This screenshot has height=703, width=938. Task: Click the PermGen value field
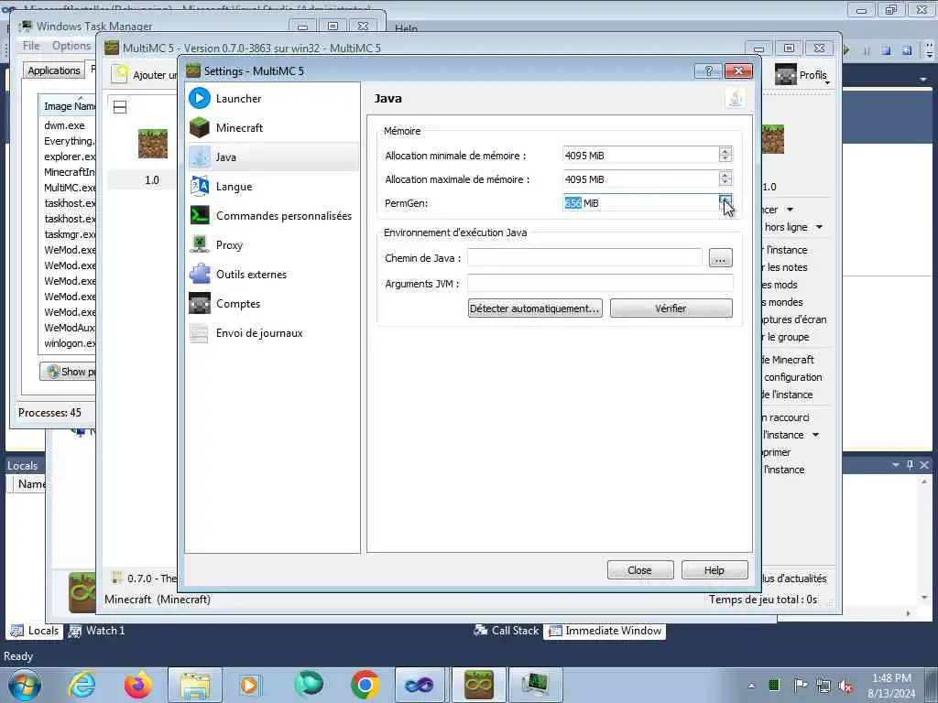coord(640,202)
